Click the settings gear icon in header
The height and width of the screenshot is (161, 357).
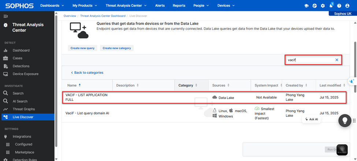(x=323, y=6)
